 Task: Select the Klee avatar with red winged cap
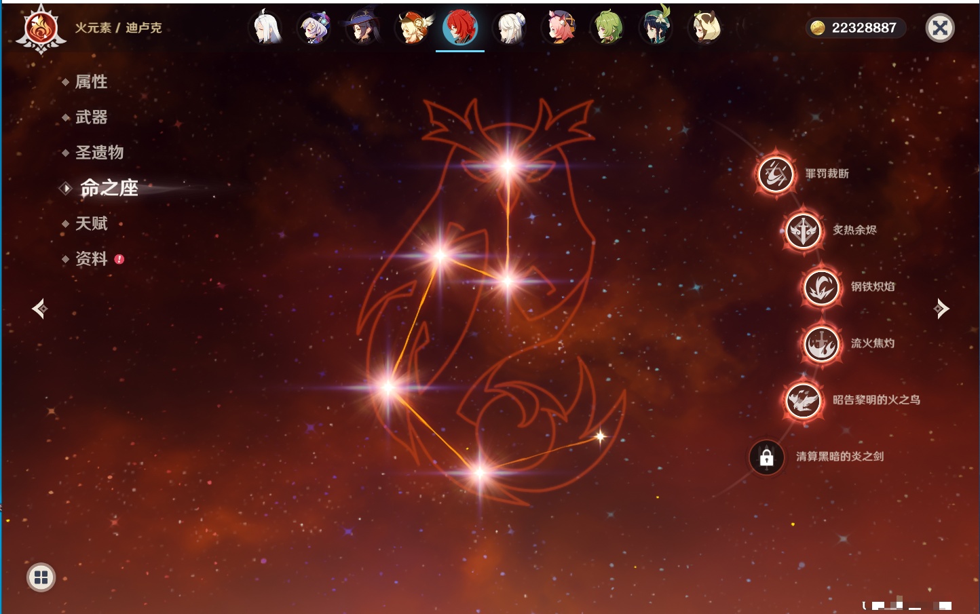(x=412, y=28)
